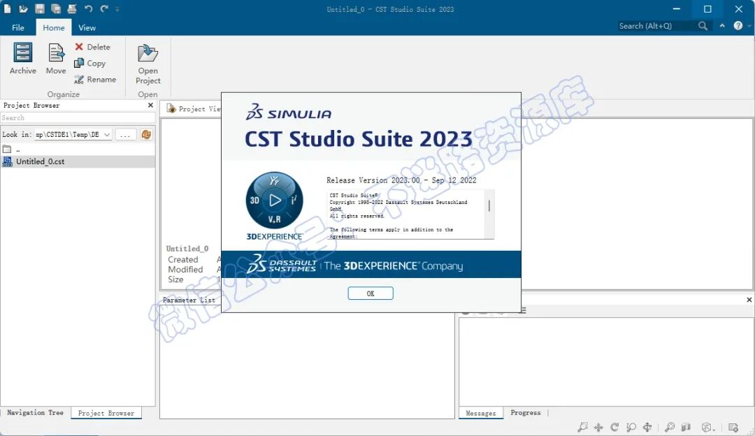Switch to the Navigation Tree tab

pos(35,412)
